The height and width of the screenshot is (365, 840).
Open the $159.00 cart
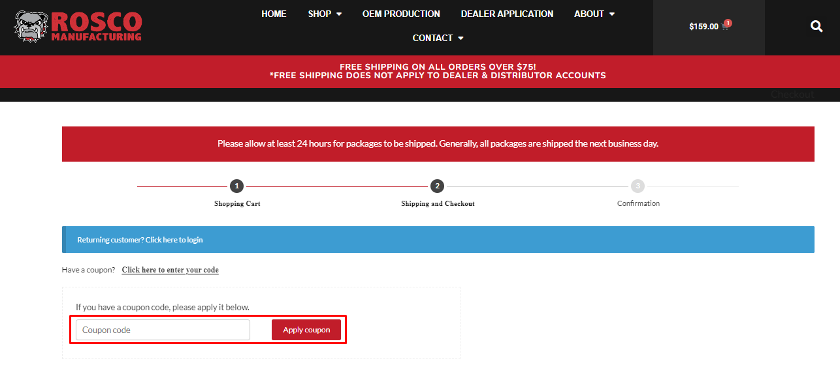[709, 27]
